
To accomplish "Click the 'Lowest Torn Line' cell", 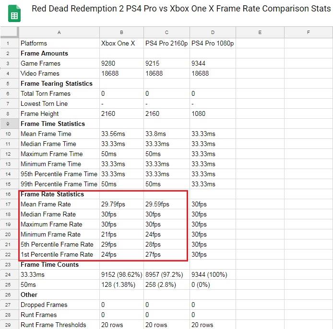I will coord(59,103).
